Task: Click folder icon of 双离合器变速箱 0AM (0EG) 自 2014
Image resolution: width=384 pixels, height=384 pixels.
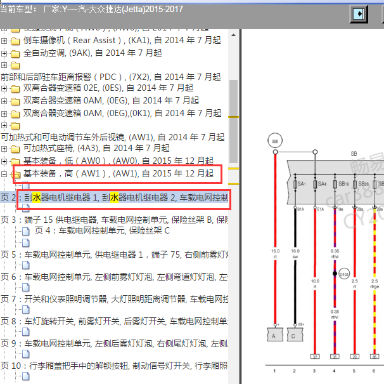Action: (15, 102)
